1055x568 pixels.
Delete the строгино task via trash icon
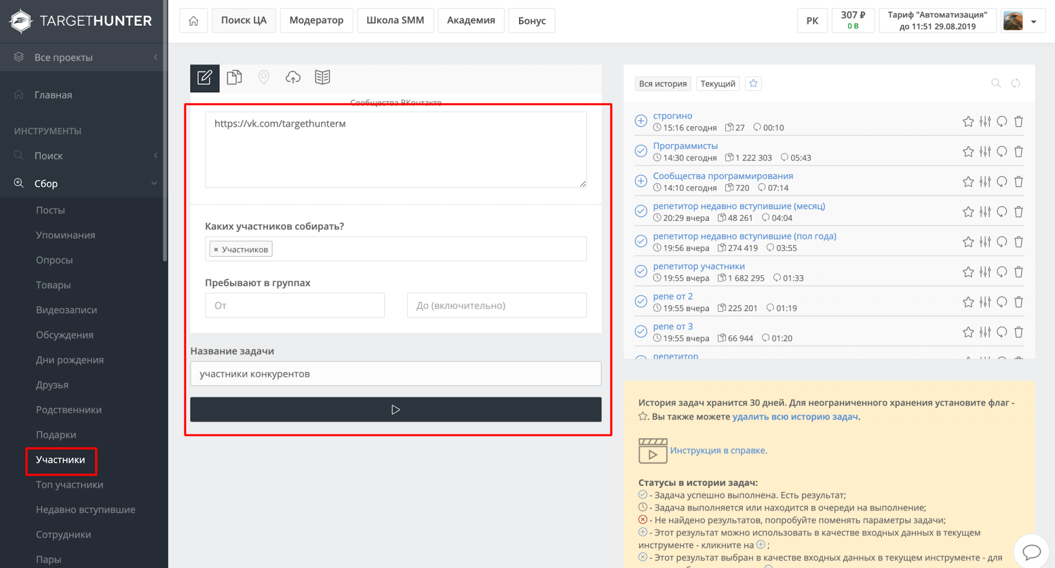coord(1019,121)
